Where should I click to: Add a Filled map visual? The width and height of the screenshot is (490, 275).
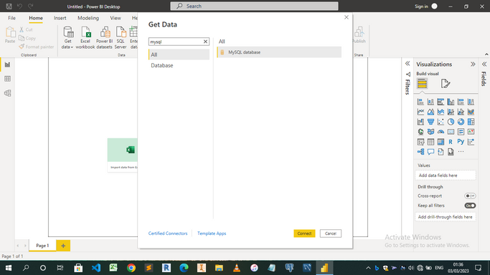point(430,132)
